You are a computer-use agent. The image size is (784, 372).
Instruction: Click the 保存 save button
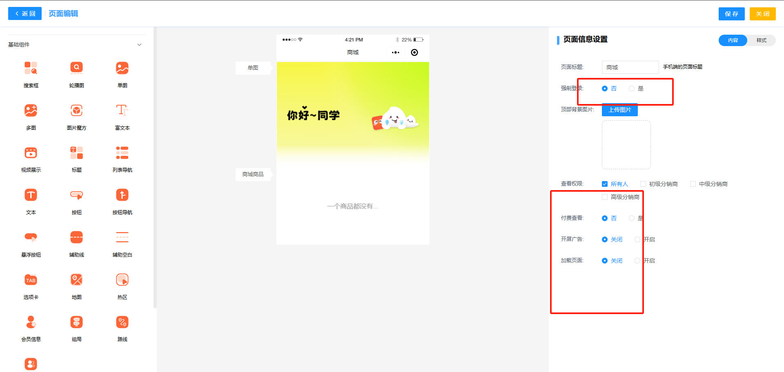click(731, 14)
